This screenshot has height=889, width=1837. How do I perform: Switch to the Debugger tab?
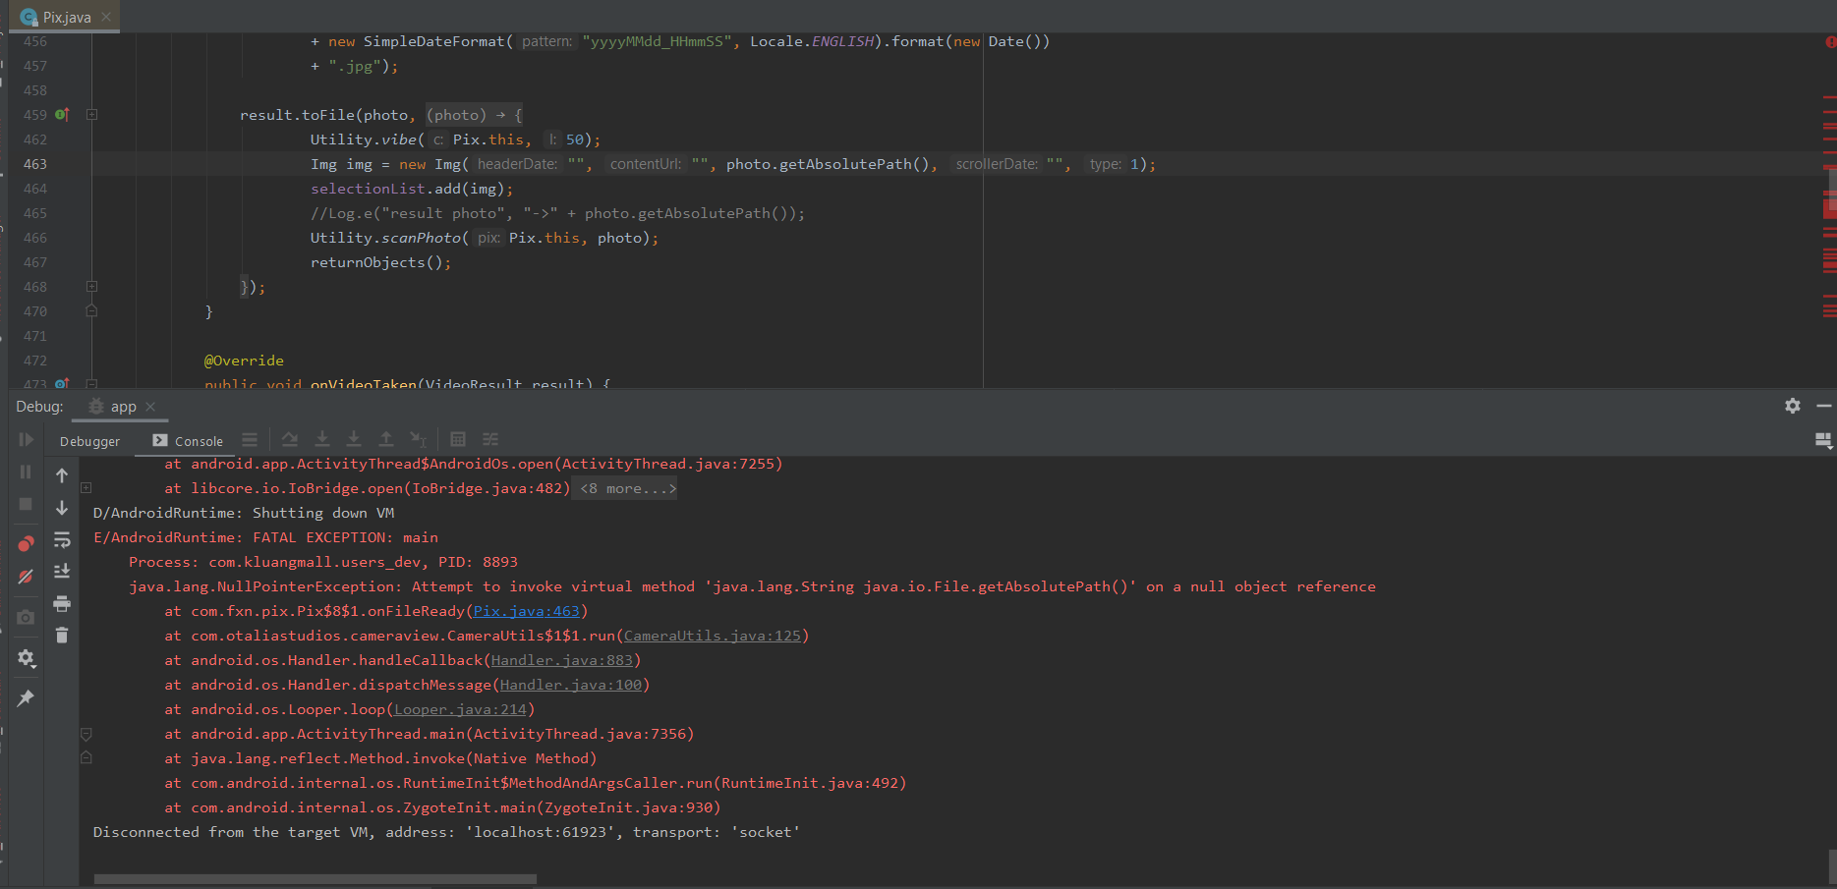coord(89,442)
